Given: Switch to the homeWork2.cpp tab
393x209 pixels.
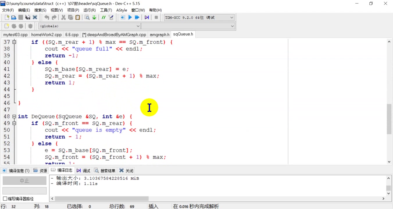Looking at the screenshot, I should point(47,35).
